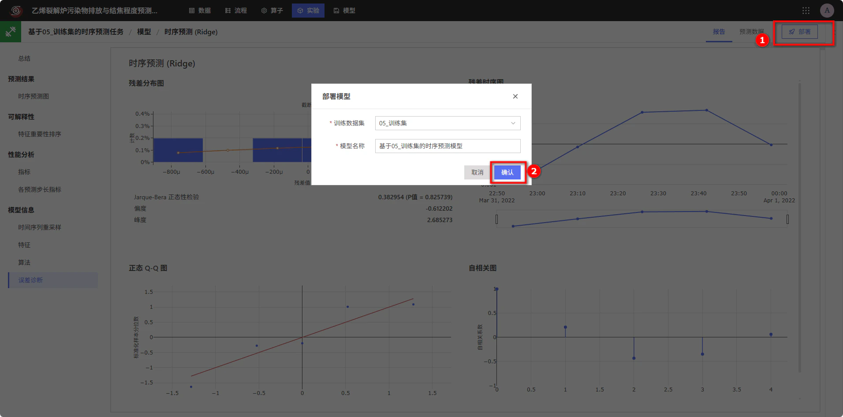This screenshot has width=843, height=417.
Task: Cancel the deploy dialog with 取消
Action: (477, 172)
